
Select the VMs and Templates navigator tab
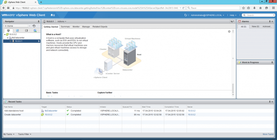[x=17, y=30]
